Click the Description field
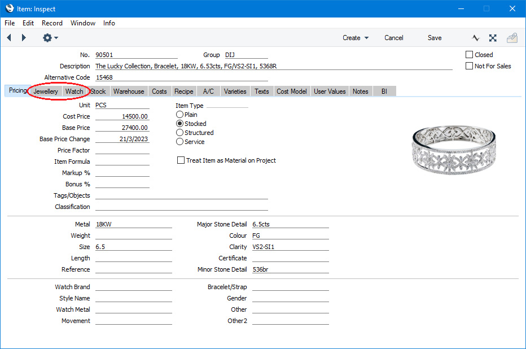Screen dimensions: 526x349 pyautogui.click(x=274, y=66)
